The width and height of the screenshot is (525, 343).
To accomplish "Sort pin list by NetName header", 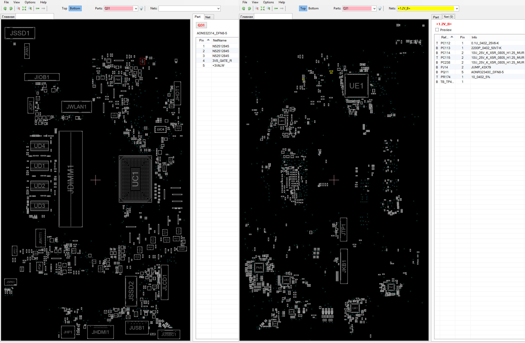I will click(x=219, y=40).
